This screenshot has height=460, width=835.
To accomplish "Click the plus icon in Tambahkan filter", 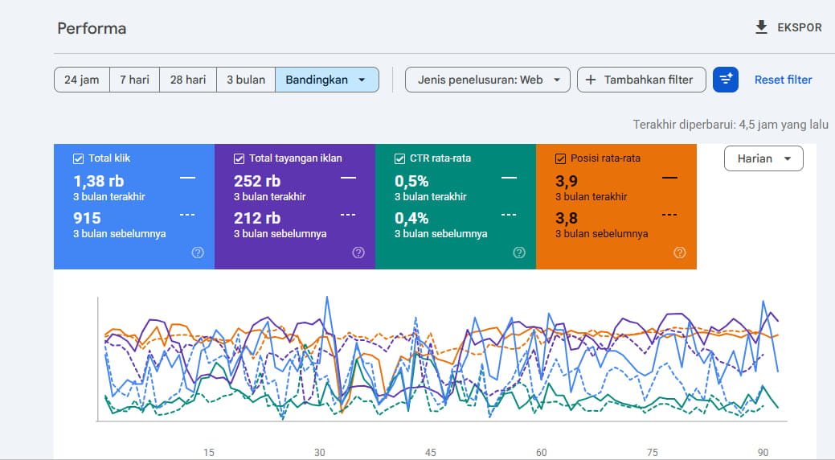I will (x=591, y=80).
